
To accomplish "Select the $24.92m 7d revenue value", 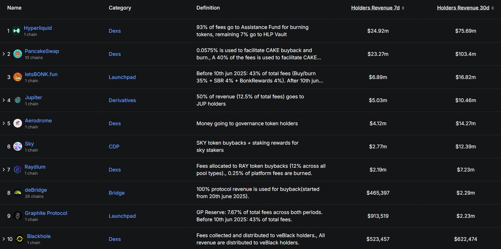I will 378,31.
